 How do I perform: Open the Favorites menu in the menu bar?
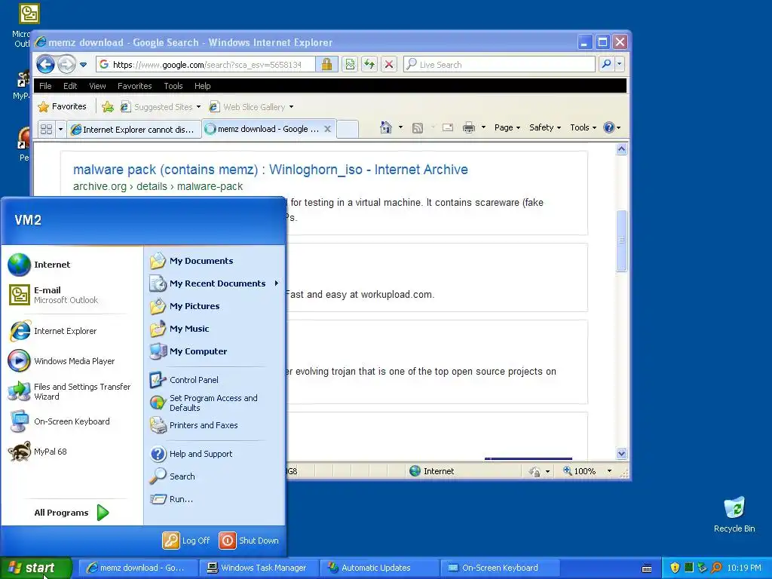click(x=134, y=86)
